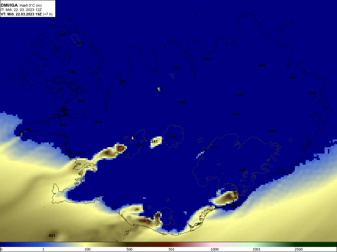
Task: Click the '1' label on the color scale
Action: click(43, 249)
